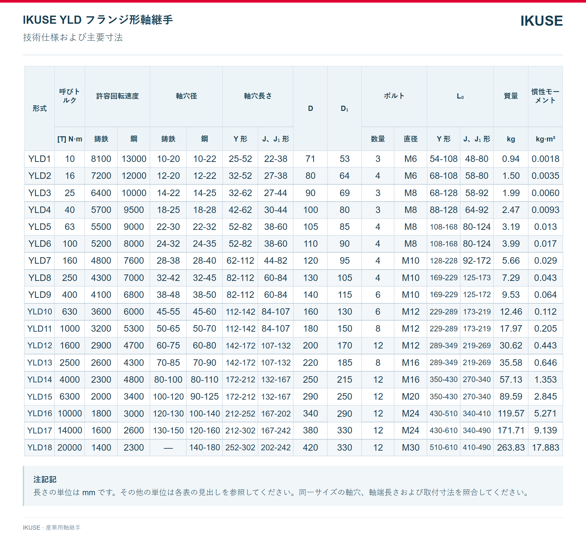The width and height of the screenshot is (586, 543).
Task: Click the torque value '20000' in YLD18 row
Action: tap(70, 447)
